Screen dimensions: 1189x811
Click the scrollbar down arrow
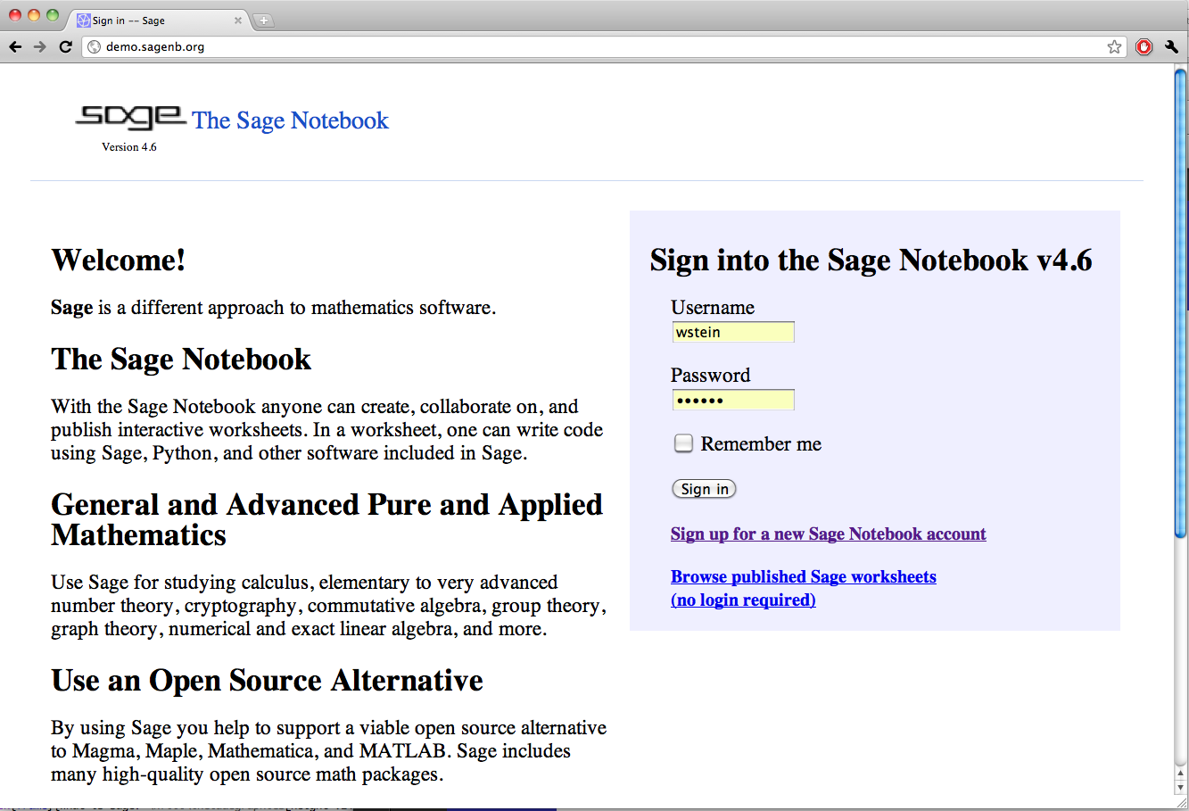(1181, 789)
